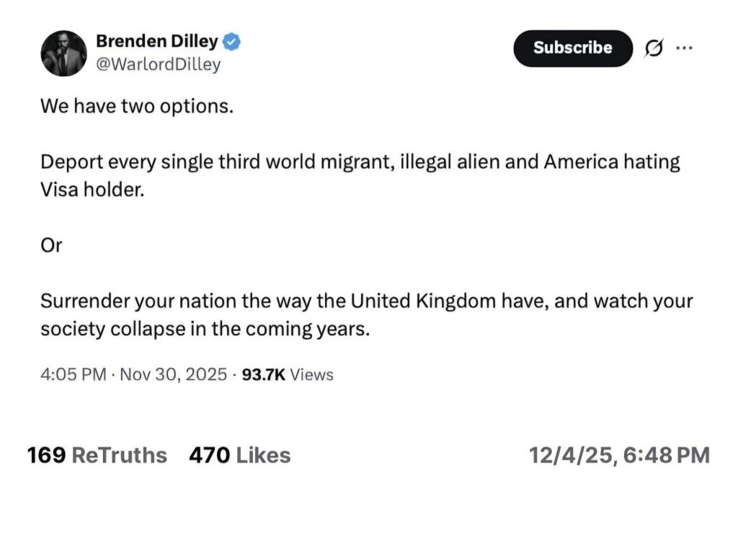Click the slashed-circle icon beside Subscribe
Image resolution: width=738 pixels, height=554 pixels.
point(652,48)
